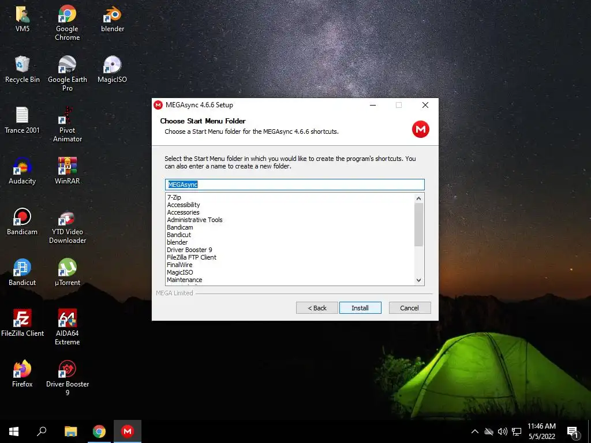The image size is (591, 443).
Task: Select the Trance 2001 text file icon
Action: pos(23,120)
